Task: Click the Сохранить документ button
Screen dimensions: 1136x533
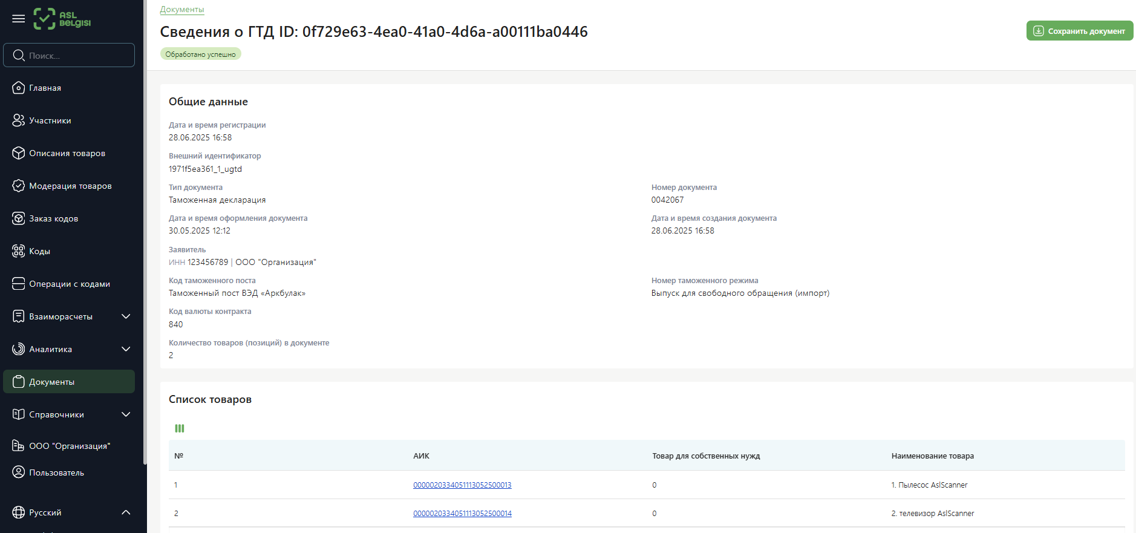Action: [1079, 31]
